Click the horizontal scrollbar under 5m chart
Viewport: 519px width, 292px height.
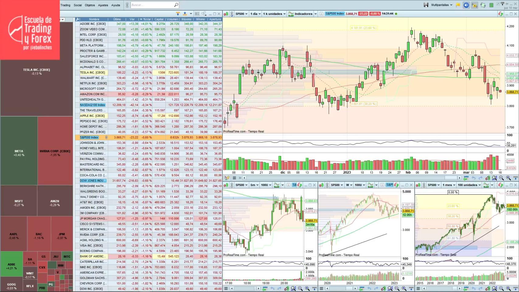coord(246,288)
